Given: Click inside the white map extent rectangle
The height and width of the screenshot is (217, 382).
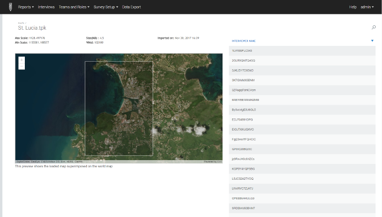Looking at the screenshot, I should coord(119,108).
